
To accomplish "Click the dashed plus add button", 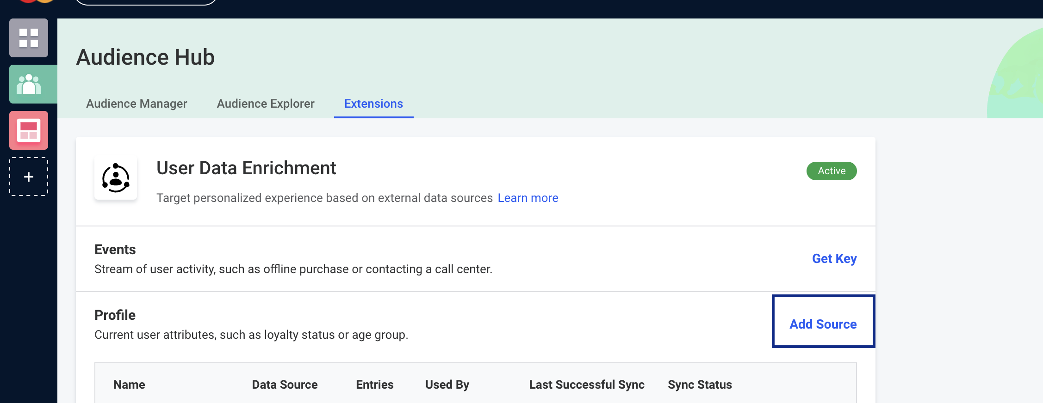I will pos(29,177).
